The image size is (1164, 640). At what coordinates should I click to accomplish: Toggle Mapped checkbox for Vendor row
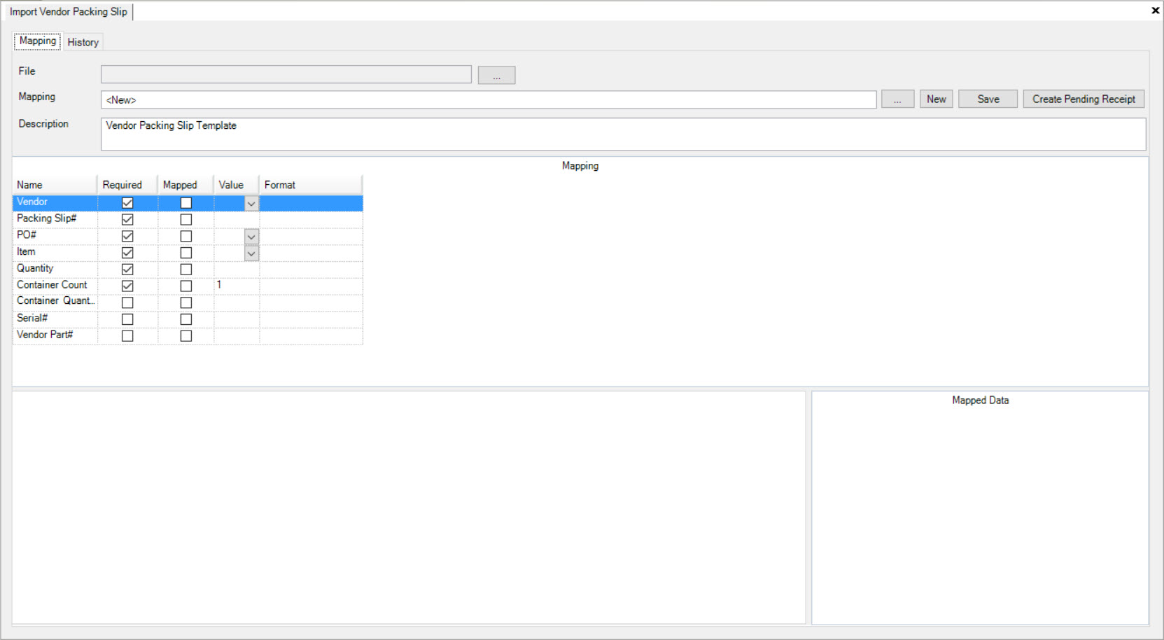[186, 203]
